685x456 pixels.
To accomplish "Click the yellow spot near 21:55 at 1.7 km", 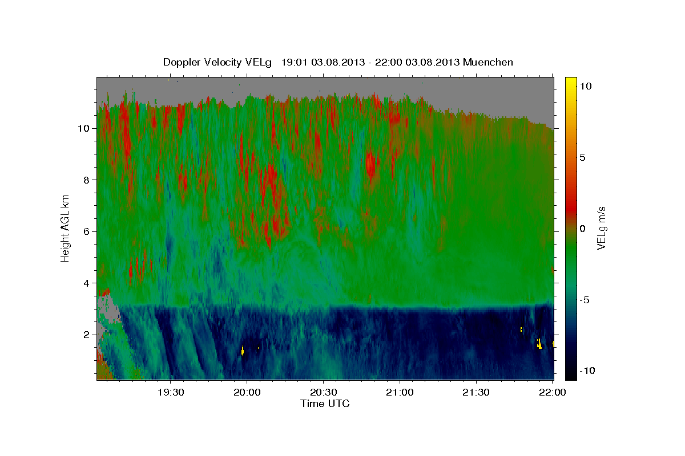I will click(x=539, y=343).
